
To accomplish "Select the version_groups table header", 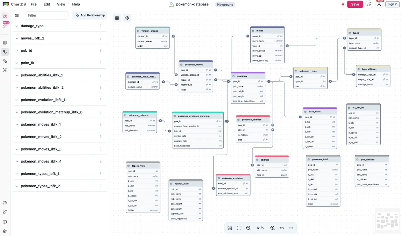I will (x=152, y=31).
